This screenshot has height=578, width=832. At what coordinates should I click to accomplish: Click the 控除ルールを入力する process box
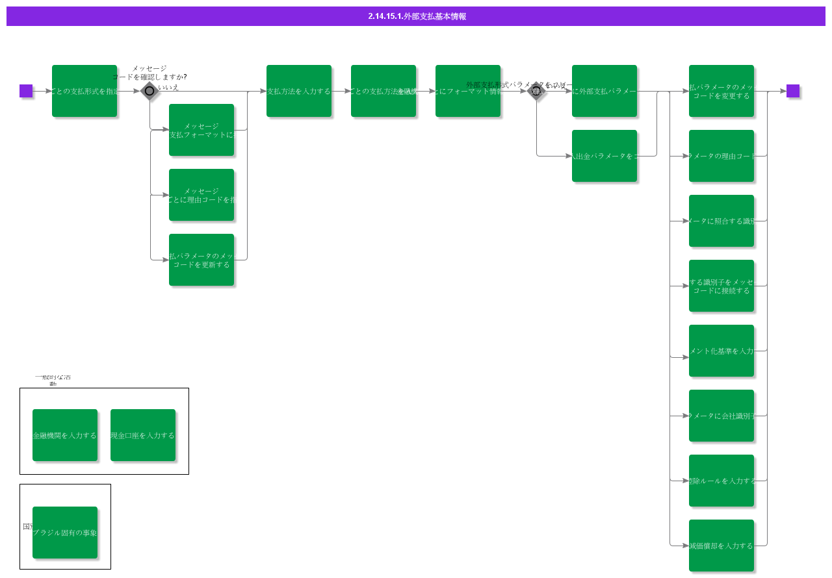click(x=721, y=481)
